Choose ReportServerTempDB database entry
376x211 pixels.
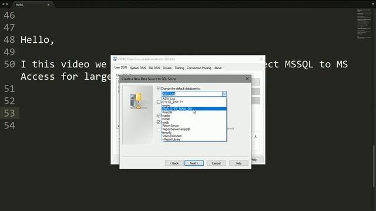(194, 129)
